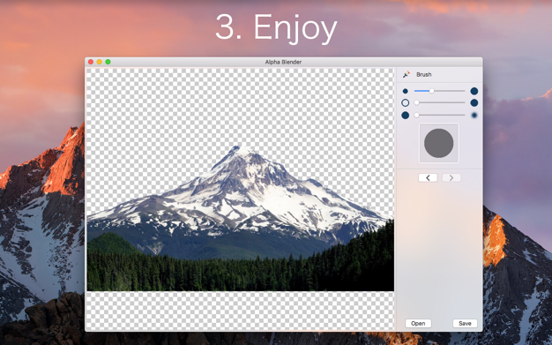This screenshot has height=345, width=552.
Task: Click the large brush size dot icon
Action: [474, 91]
